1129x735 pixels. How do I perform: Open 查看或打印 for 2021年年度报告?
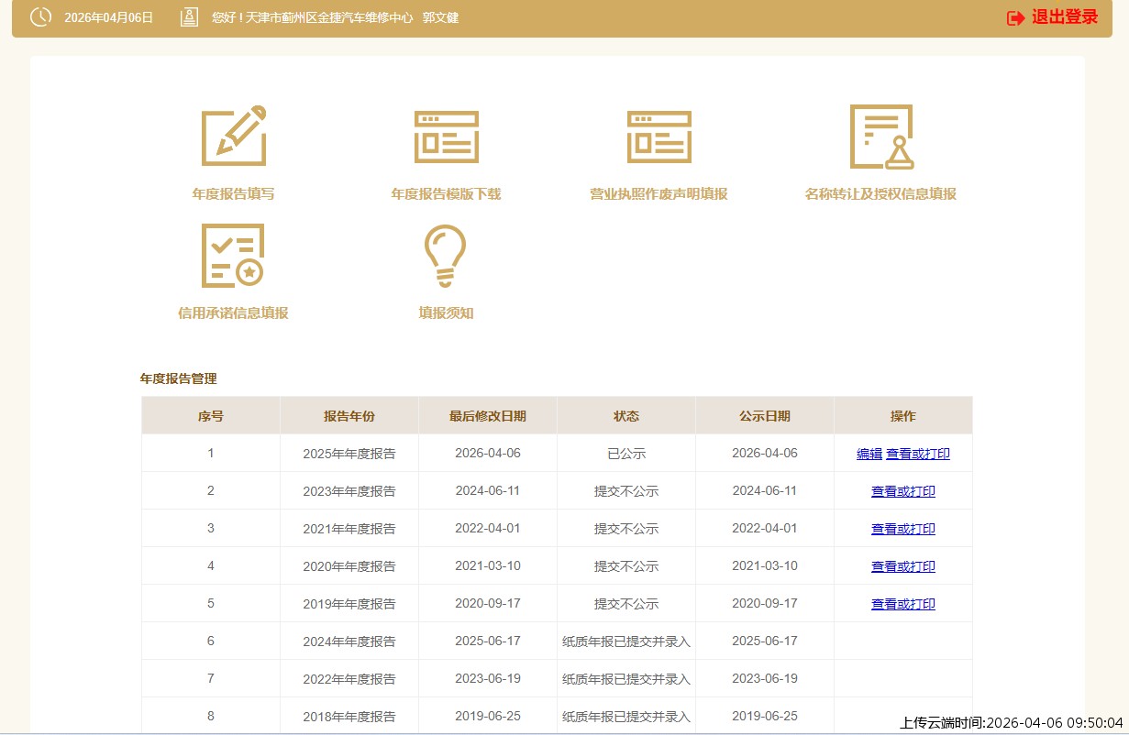click(x=902, y=529)
